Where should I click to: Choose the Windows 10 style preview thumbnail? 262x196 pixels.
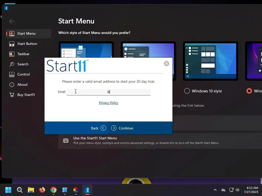coord(211,61)
